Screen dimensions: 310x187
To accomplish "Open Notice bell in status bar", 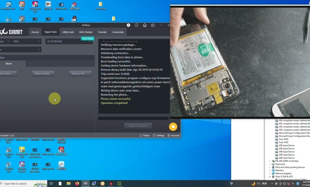I will 145,135.
